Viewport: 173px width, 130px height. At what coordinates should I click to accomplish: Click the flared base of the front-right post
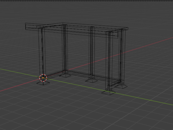pos(108,92)
